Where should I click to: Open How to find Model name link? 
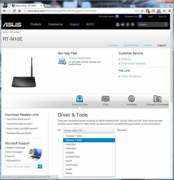[x=18, y=119]
